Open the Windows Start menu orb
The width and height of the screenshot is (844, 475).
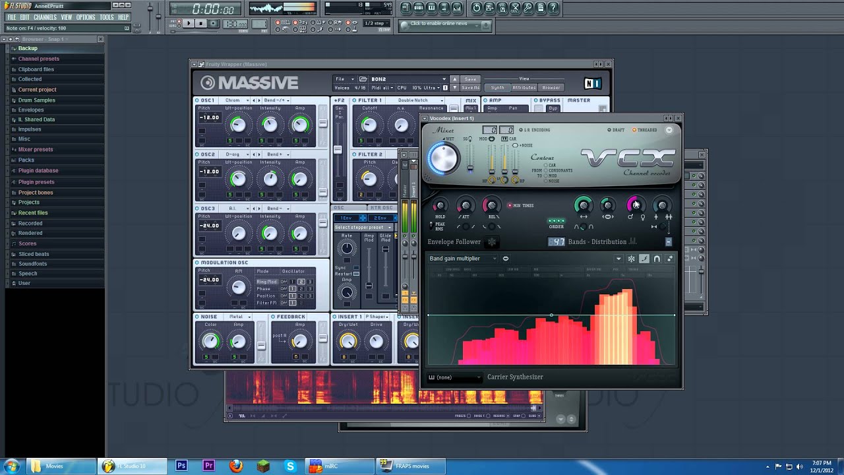click(x=12, y=466)
